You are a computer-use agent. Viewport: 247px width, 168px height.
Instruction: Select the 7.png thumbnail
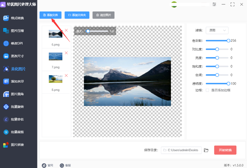pos(56,56)
